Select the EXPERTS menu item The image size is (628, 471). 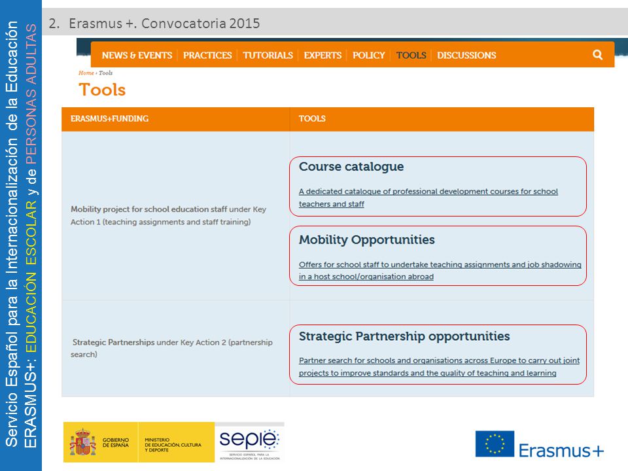(323, 55)
